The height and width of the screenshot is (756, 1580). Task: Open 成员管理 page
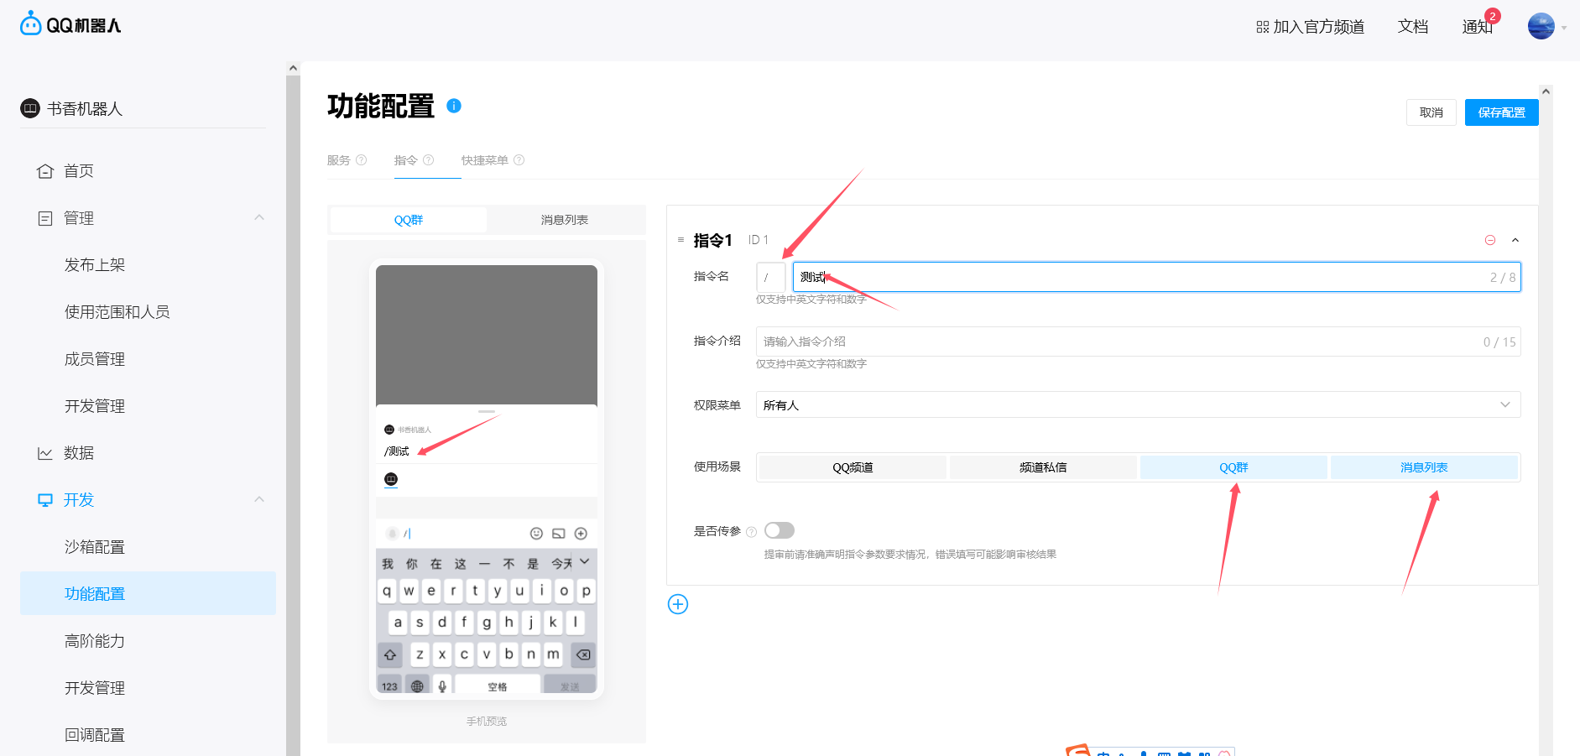(95, 359)
